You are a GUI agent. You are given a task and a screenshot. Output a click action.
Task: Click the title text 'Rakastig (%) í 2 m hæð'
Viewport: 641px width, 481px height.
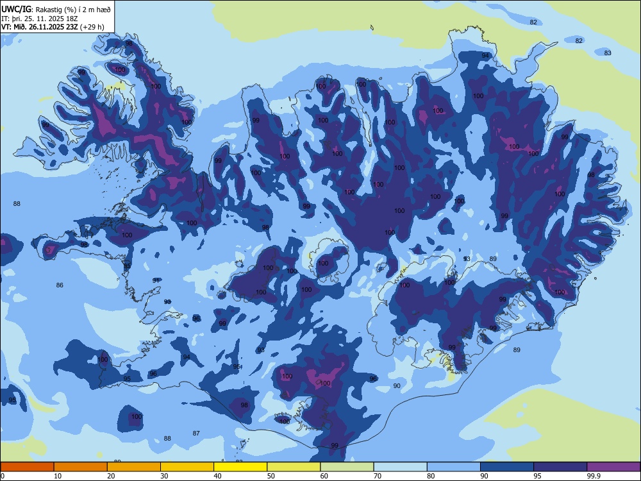coord(74,10)
